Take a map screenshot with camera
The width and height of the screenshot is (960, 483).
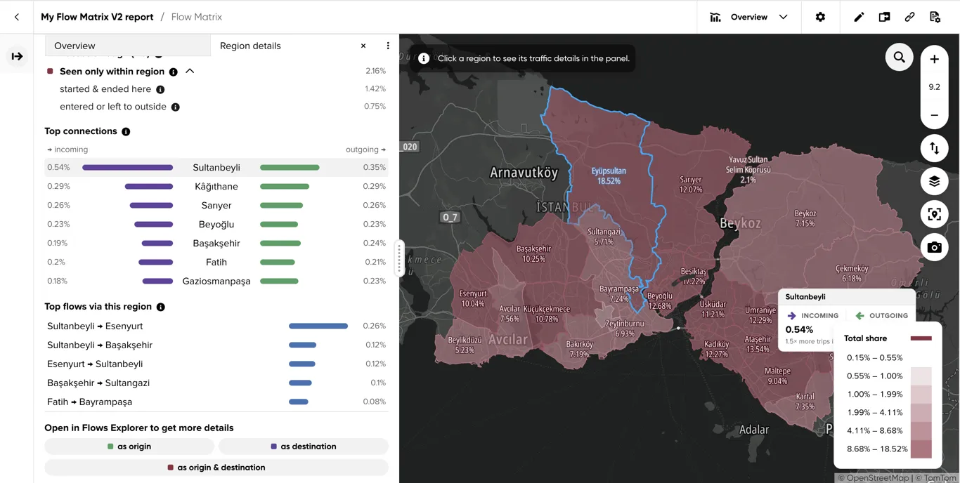click(934, 247)
